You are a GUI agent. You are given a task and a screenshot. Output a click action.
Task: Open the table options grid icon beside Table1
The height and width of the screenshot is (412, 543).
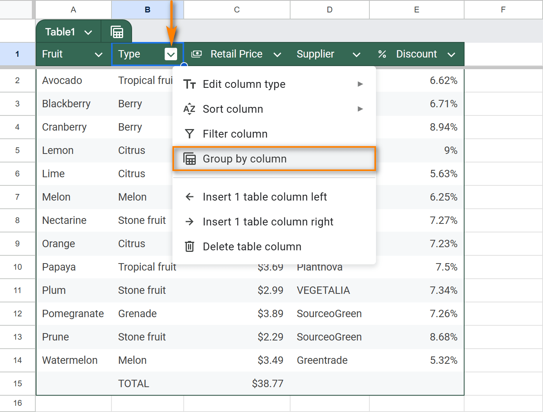[117, 31]
